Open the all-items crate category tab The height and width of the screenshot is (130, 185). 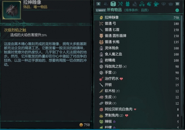pos(113,4)
